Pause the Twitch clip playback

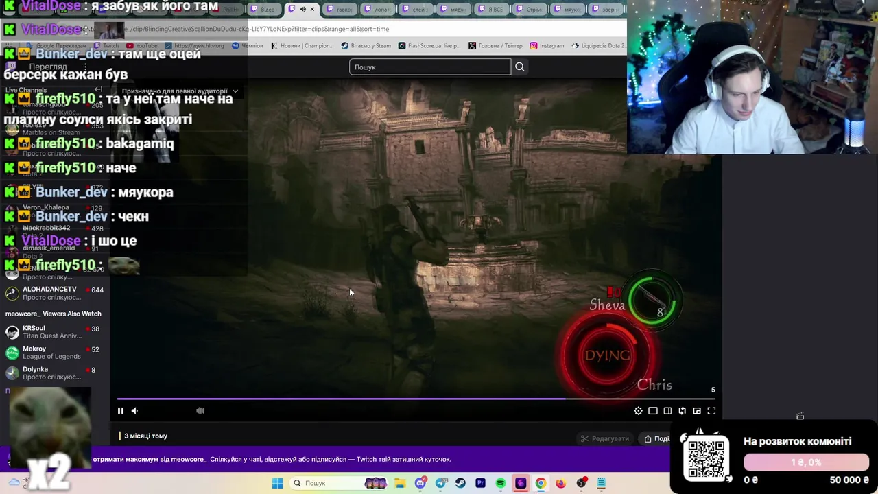[x=121, y=411]
